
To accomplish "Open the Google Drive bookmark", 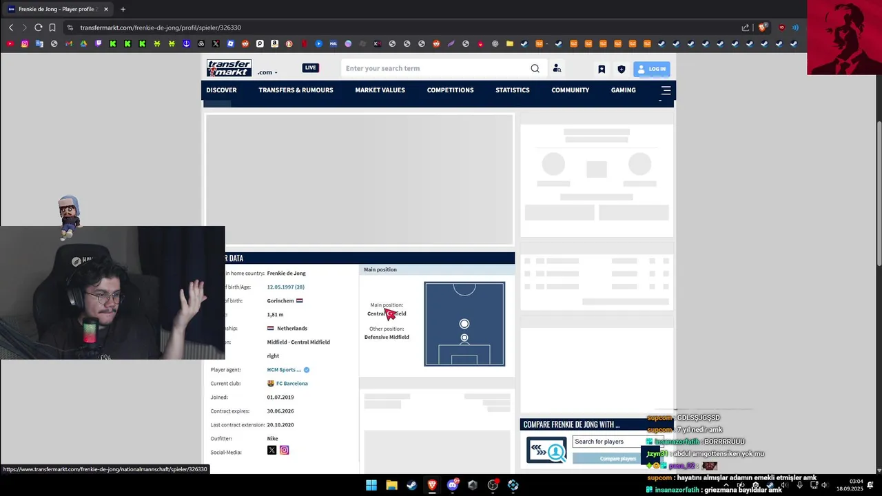I will 83,43.
